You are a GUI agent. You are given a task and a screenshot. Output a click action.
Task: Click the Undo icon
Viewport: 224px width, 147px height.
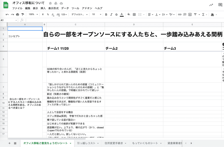(7, 15)
